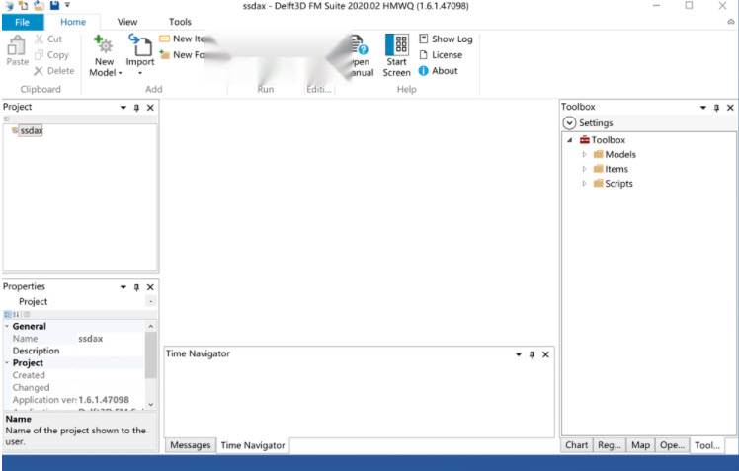Select the ssdax project tree item
The width and height of the screenshot is (739, 471).
pos(31,131)
